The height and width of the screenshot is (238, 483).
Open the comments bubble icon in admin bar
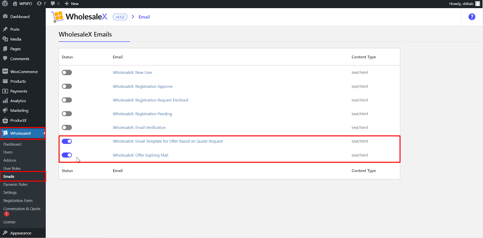tap(53, 4)
